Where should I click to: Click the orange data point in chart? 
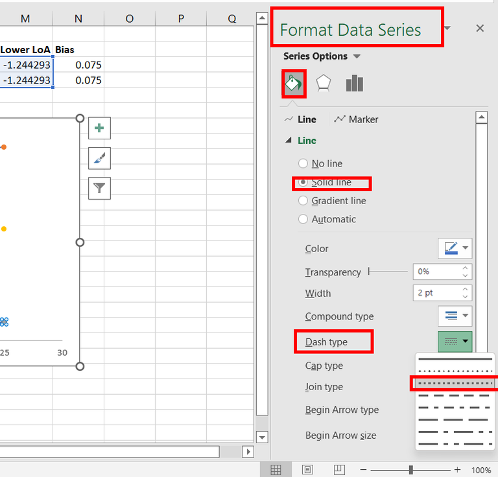click(x=4, y=147)
